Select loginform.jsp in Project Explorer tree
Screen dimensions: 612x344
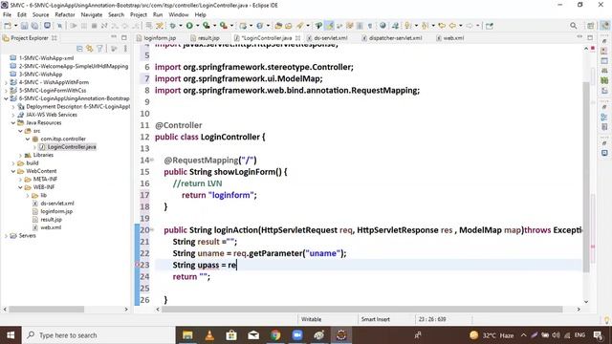tap(56, 211)
